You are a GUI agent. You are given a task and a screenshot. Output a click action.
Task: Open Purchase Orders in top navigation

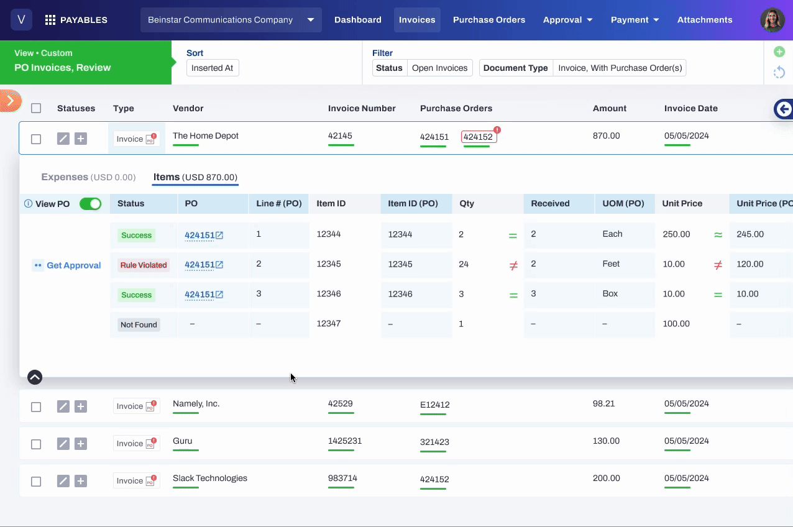[x=489, y=20]
